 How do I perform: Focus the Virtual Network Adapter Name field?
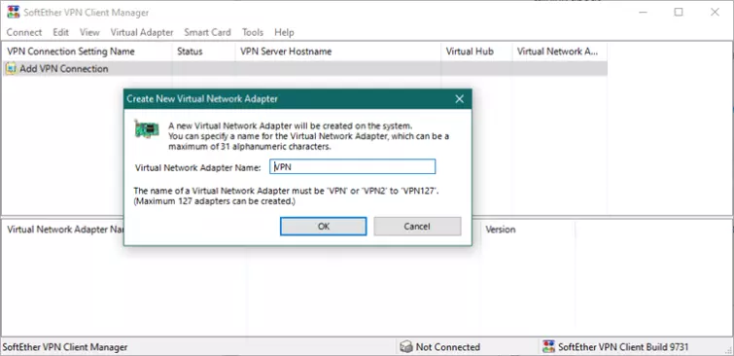(x=353, y=166)
